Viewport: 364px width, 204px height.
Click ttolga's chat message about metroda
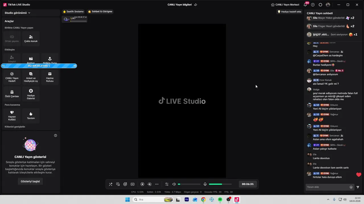335,96
